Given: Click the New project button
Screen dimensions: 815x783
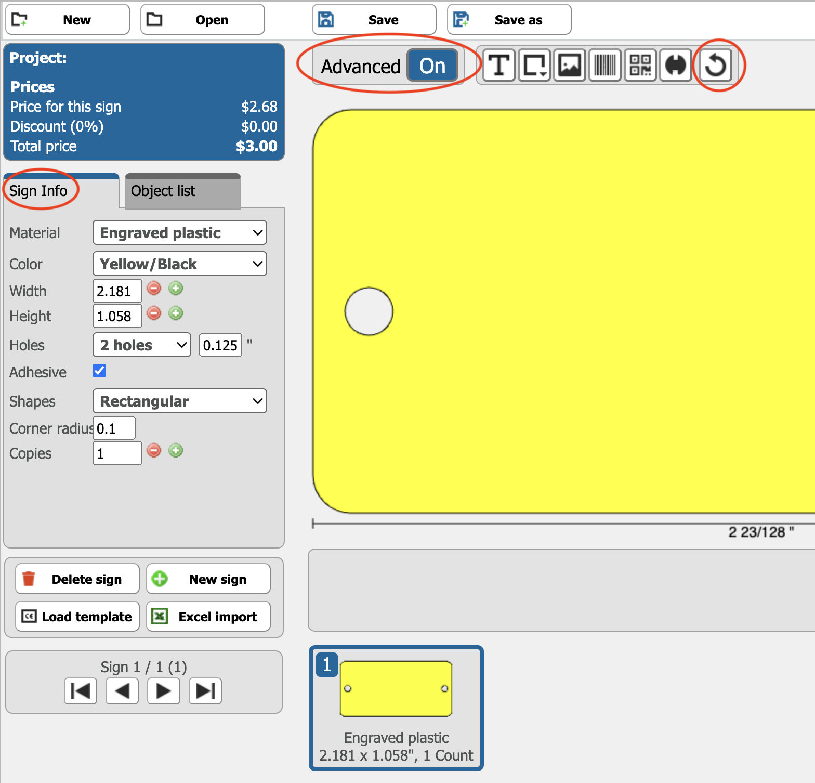Looking at the screenshot, I should [x=68, y=20].
